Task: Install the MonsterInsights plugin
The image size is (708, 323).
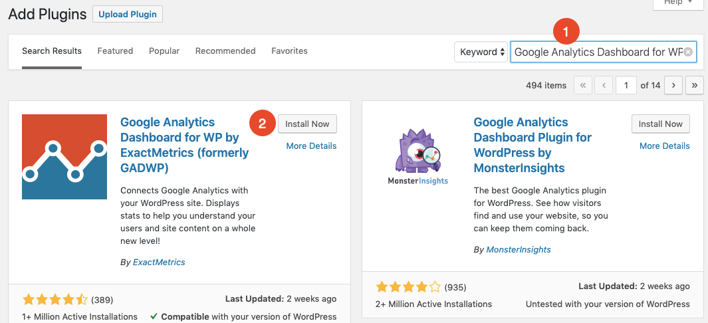Action: coord(660,124)
